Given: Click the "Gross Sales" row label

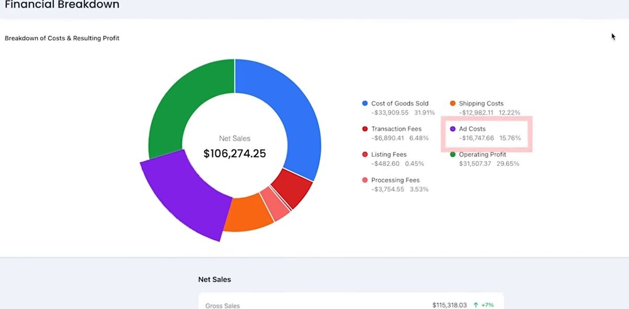Looking at the screenshot, I should pyautogui.click(x=223, y=306).
